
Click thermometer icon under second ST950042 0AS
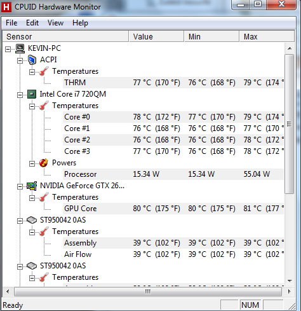pos(44,277)
